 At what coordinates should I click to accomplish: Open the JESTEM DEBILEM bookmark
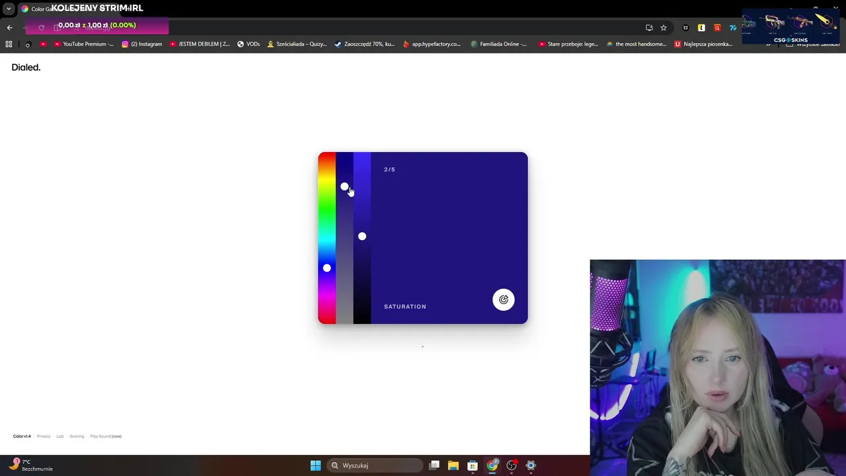coord(200,44)
